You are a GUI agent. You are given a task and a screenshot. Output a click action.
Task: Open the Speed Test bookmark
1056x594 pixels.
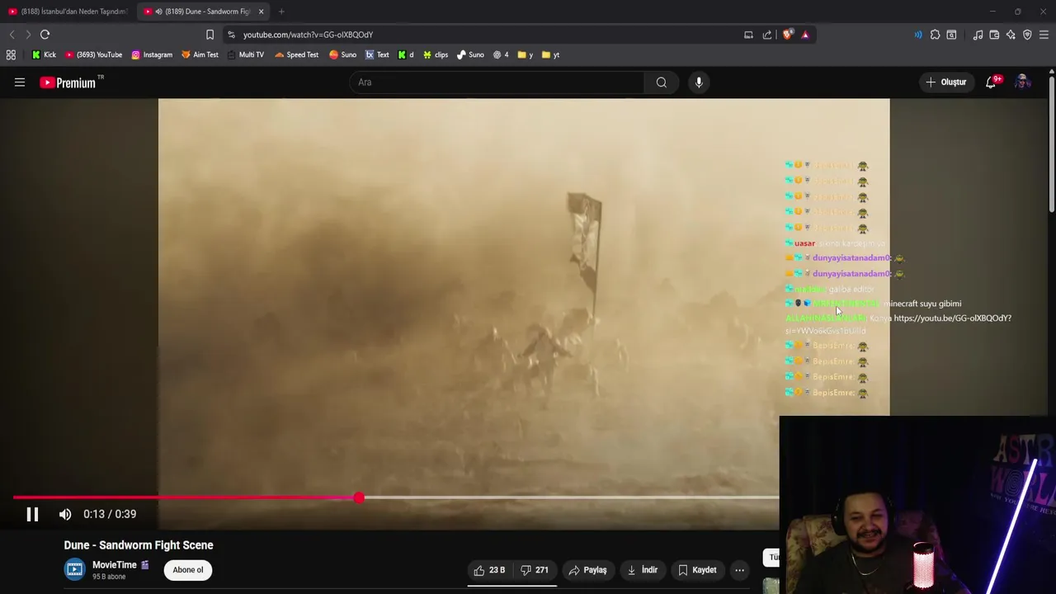(296, 54)
